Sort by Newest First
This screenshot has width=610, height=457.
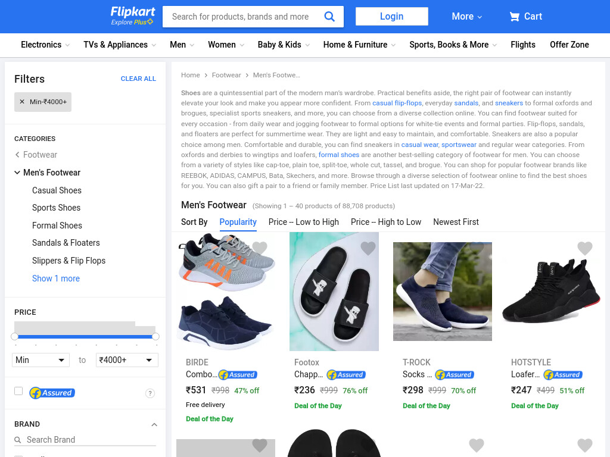click(456, 222)
